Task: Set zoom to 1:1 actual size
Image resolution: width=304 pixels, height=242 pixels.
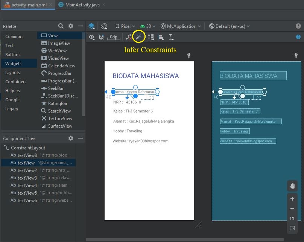Action: tap(292, 218)
